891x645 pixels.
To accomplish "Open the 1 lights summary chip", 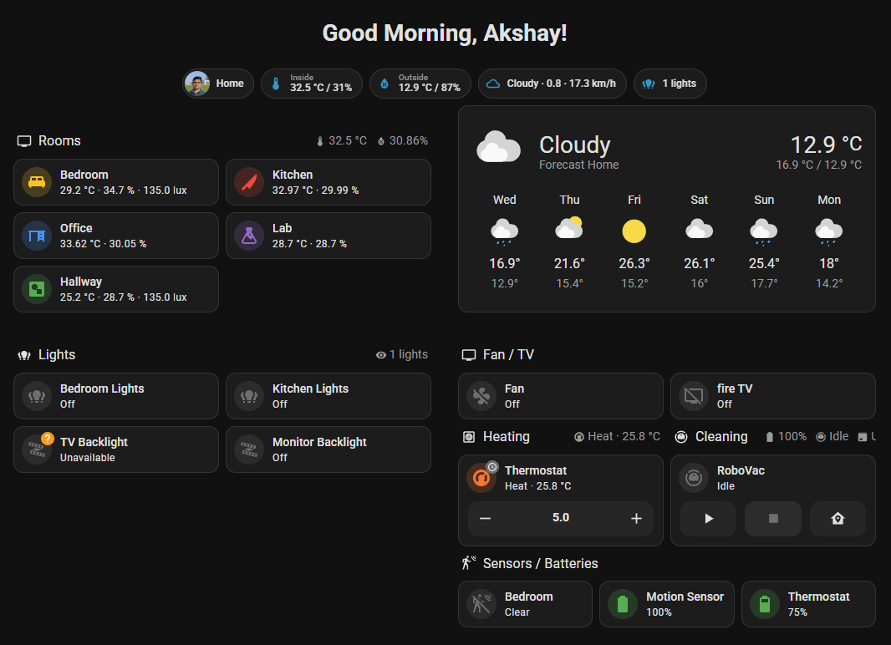I will (x=670, y=84).
